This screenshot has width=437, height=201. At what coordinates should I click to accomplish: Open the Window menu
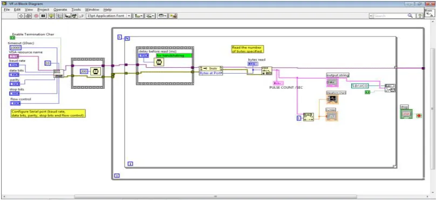[x=92, y=10]
